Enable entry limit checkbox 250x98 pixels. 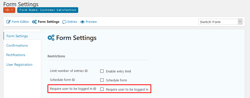(x=102, y=71)
